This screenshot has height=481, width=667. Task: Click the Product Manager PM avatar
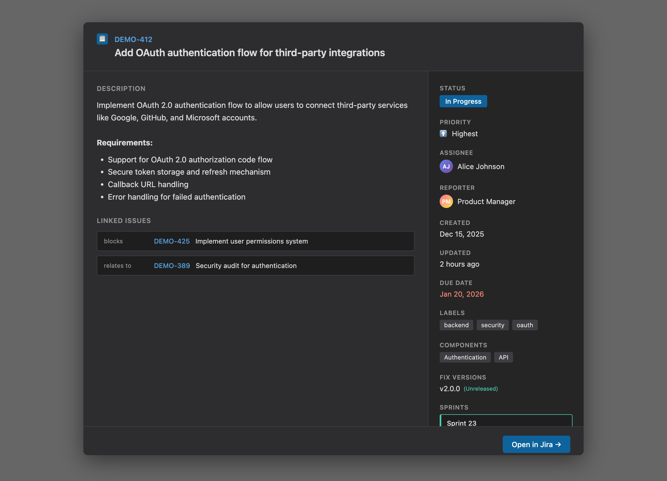point(446,202)
